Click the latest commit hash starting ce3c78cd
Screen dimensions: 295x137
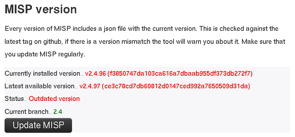(176, 86)
